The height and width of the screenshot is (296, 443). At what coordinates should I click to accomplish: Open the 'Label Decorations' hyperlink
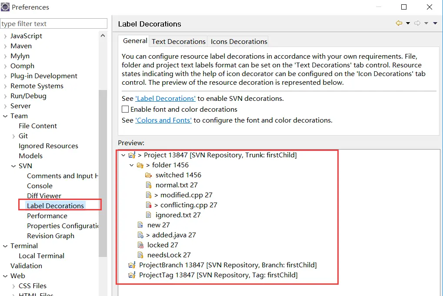click(165, 99)
